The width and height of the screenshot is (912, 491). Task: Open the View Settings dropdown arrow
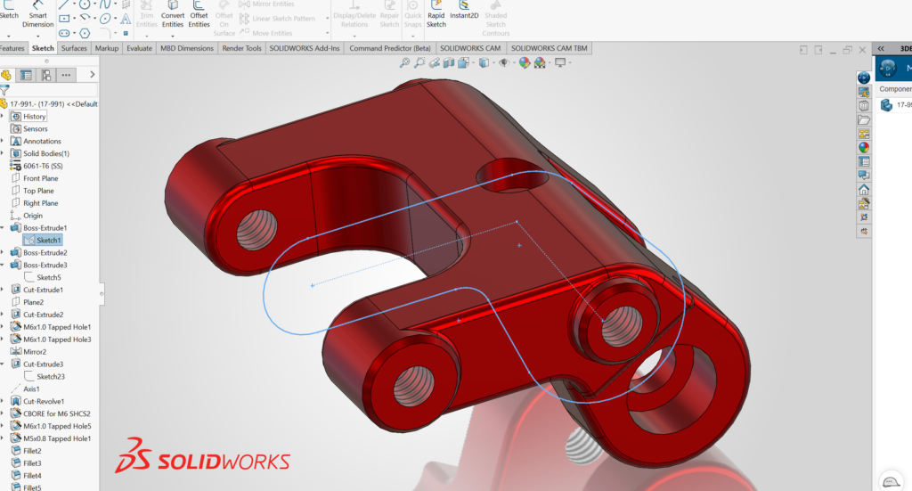570,63
